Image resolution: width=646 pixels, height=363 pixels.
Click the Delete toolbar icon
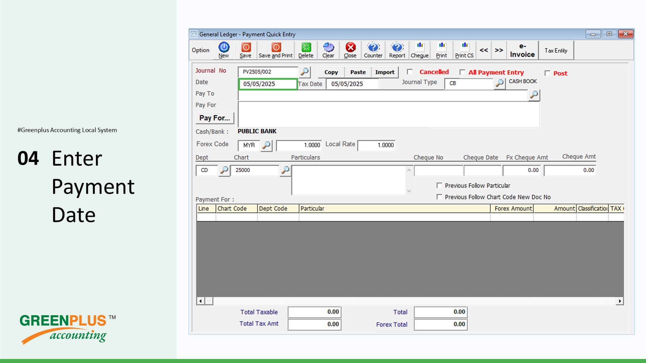[x=306, y=50]
